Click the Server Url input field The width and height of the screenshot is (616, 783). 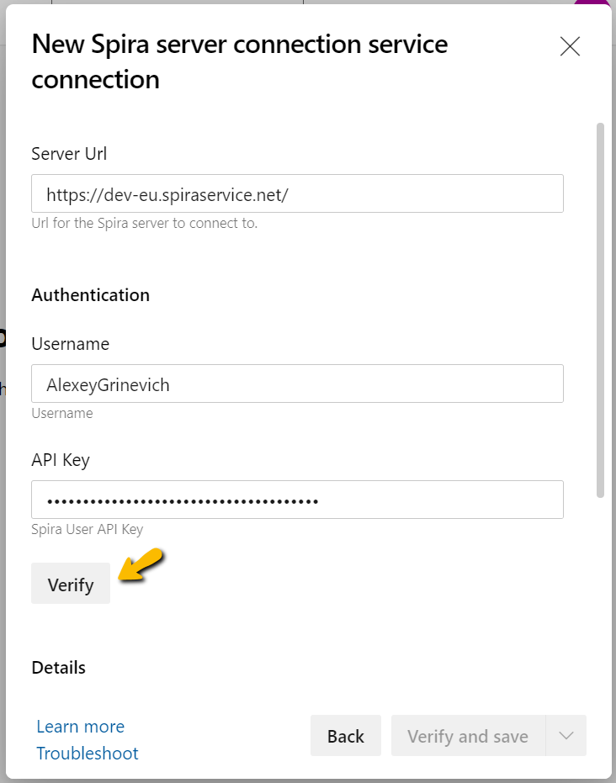297,193
